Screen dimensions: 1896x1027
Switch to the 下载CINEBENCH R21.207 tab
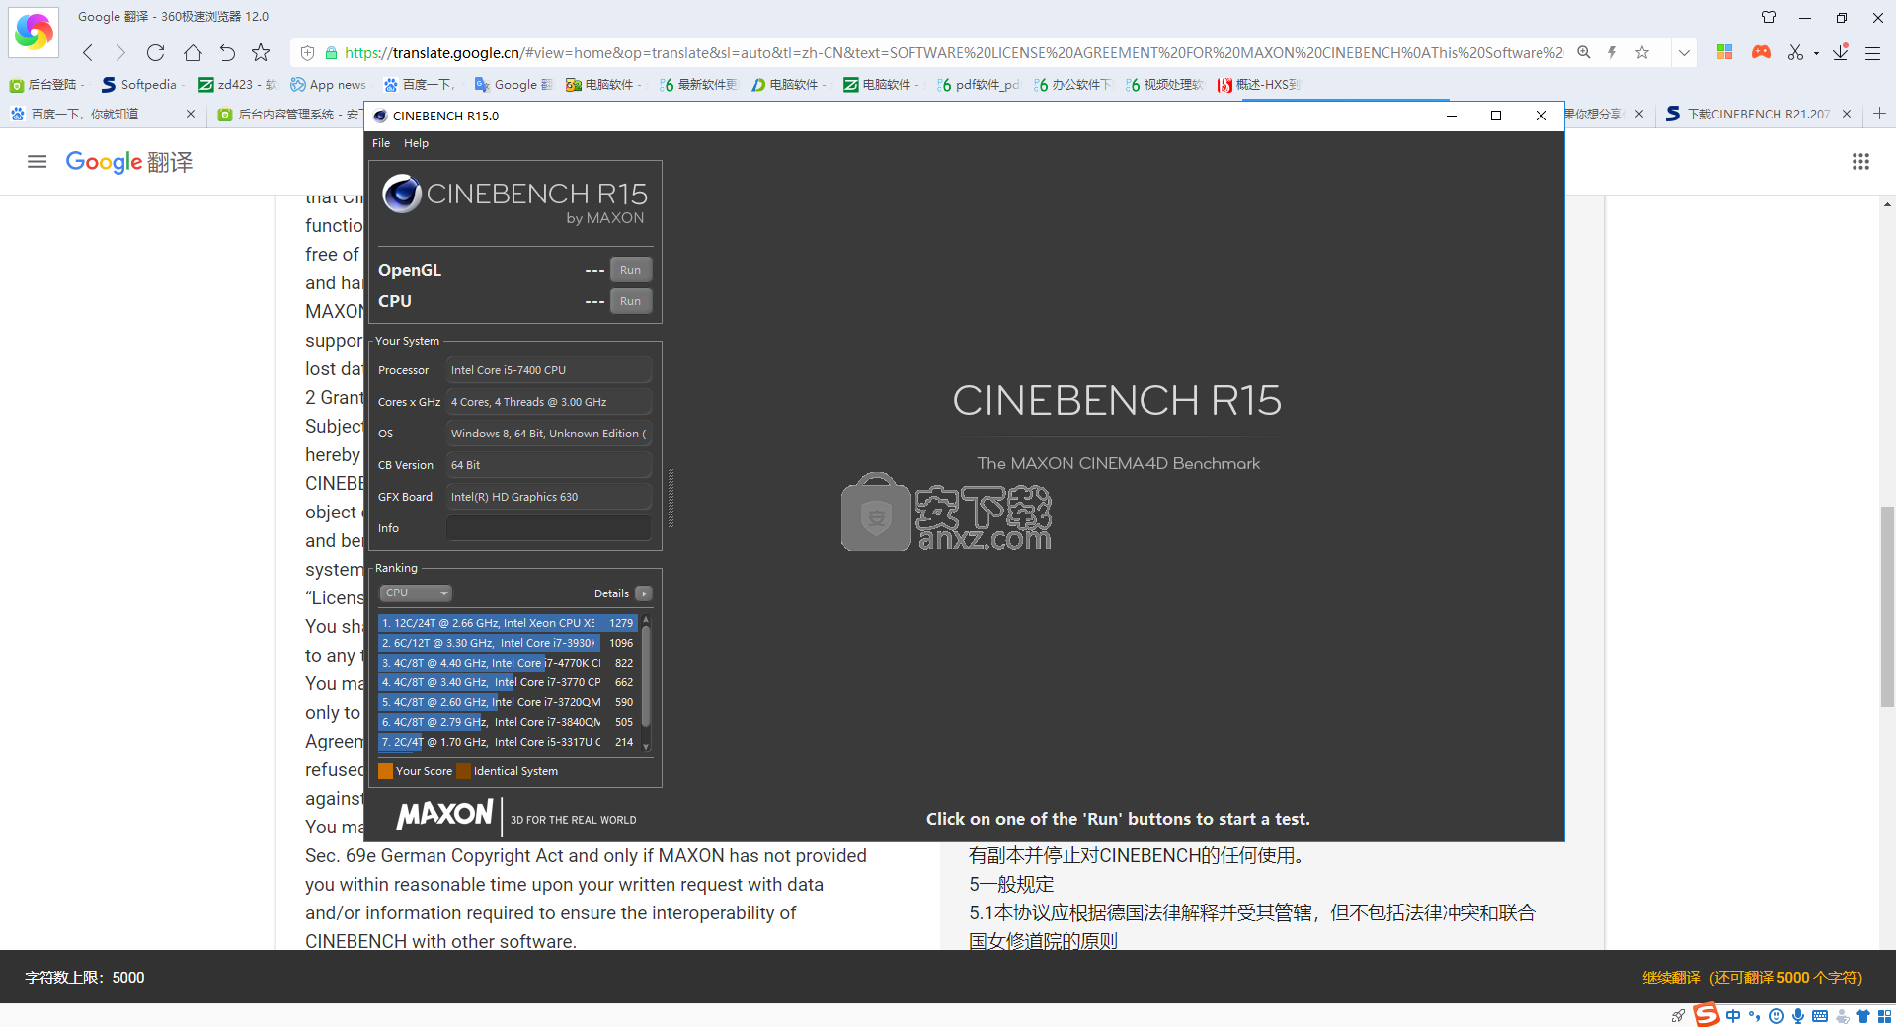1758,115
